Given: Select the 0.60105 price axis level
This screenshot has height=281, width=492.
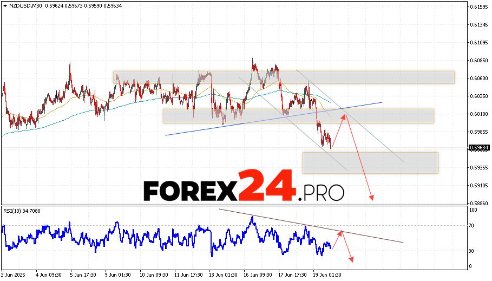Looking at the screenshot, I should [477, 114].
